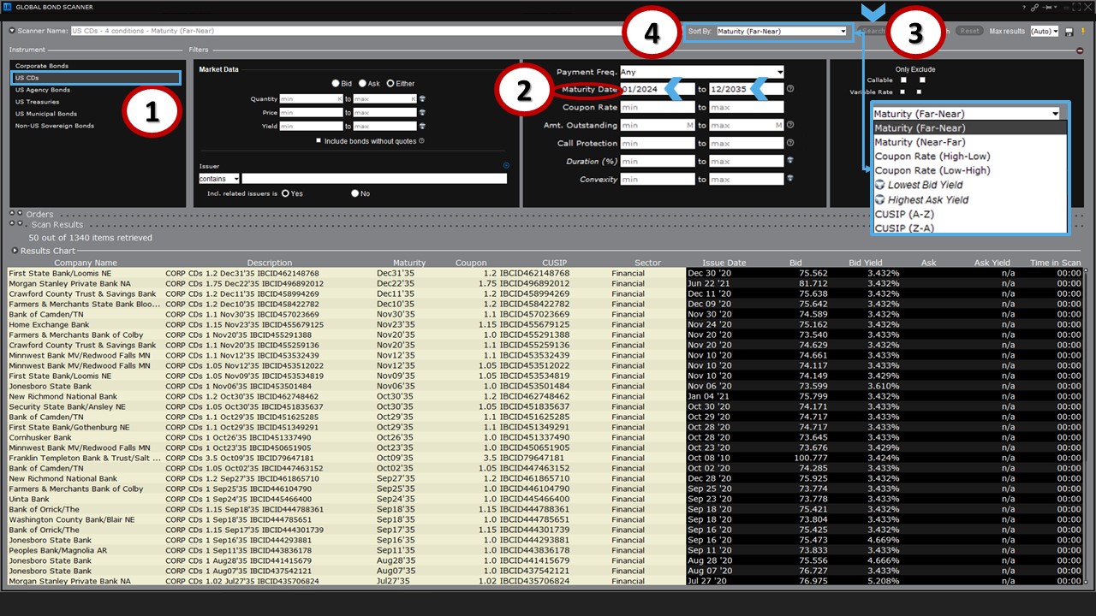This screenshot has width=1096, height=616.
Task: Select US Treasuries instrument
Action: point(39,102)
